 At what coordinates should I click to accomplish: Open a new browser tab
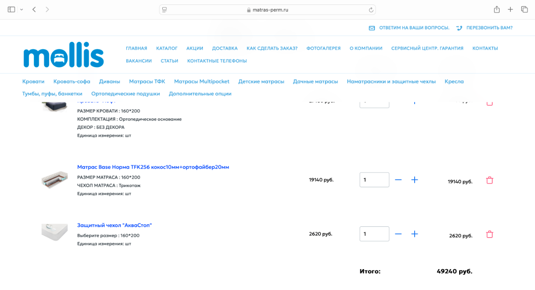point(510,9)
